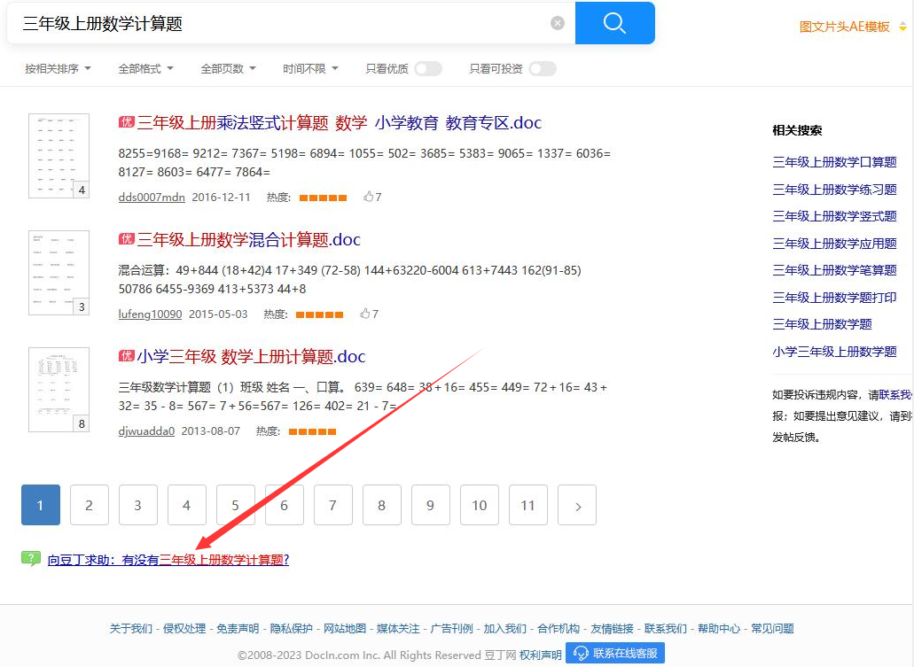Image resolution: width=914 pixels, height=667 pixels.
Task: Click the 优 badge on 混合计算题 result
Action: point(127,238)
